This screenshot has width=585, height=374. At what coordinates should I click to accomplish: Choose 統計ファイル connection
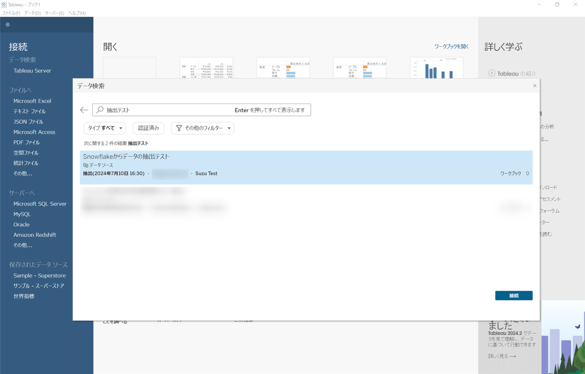coord(26,163)
